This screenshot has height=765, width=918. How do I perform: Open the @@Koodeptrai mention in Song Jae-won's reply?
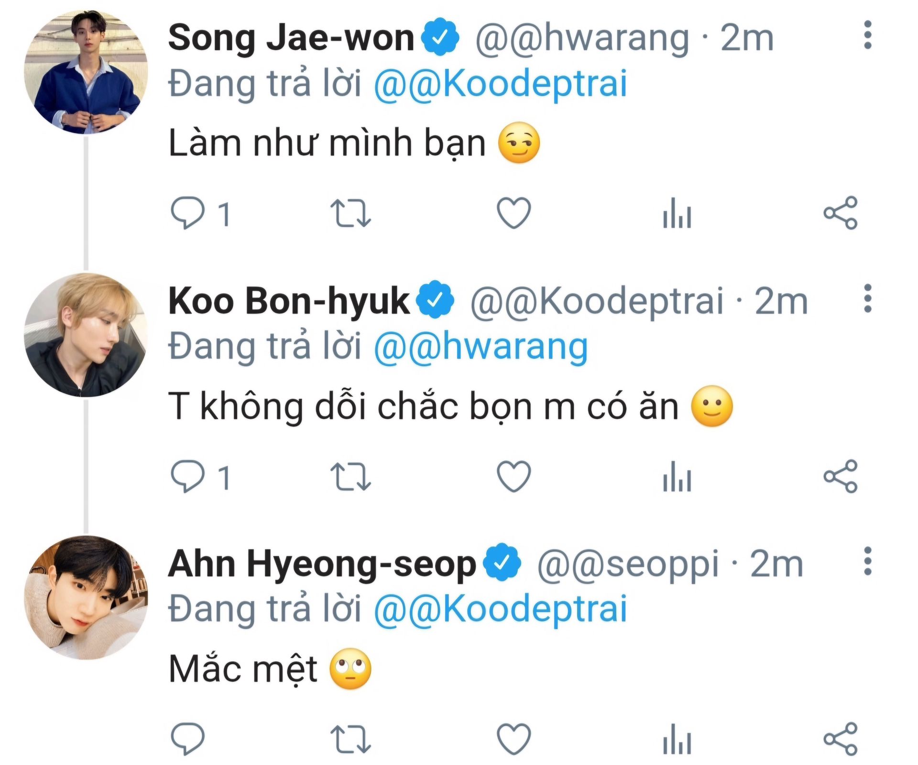coord(500,84)
